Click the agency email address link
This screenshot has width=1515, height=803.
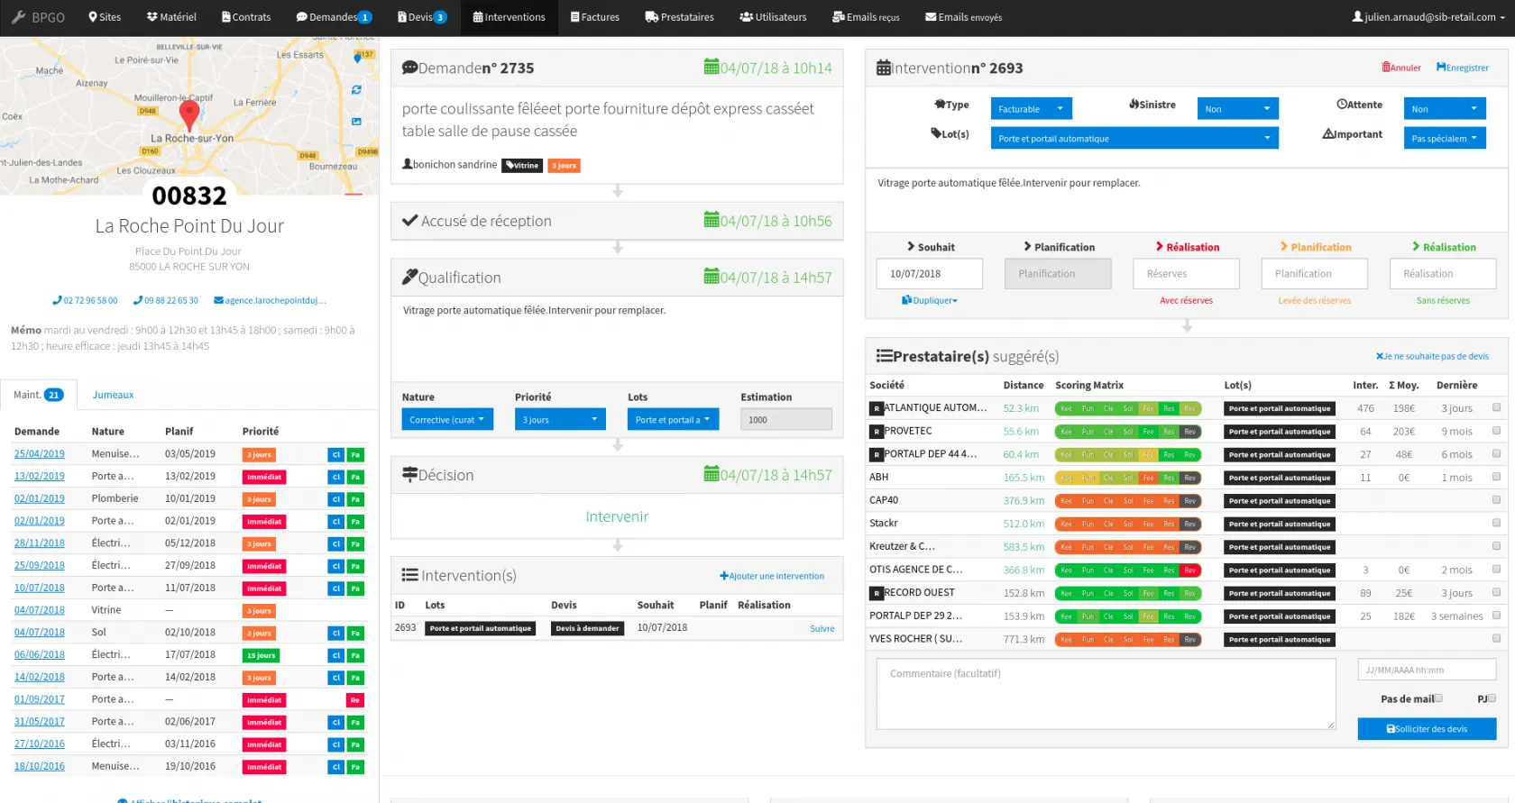point(271,301)
